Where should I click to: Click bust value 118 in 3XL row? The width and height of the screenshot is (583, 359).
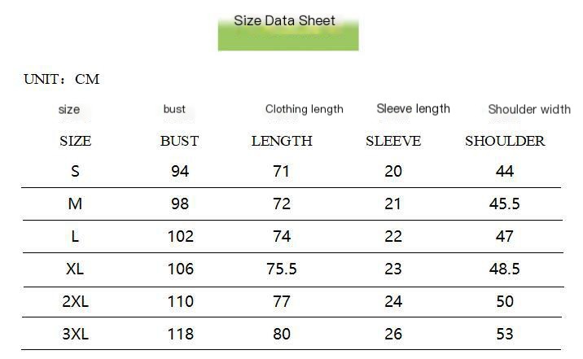click(x=180, y=334)
